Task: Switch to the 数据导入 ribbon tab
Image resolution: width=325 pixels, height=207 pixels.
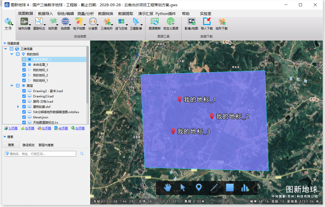Action: (x=46, y=14)
